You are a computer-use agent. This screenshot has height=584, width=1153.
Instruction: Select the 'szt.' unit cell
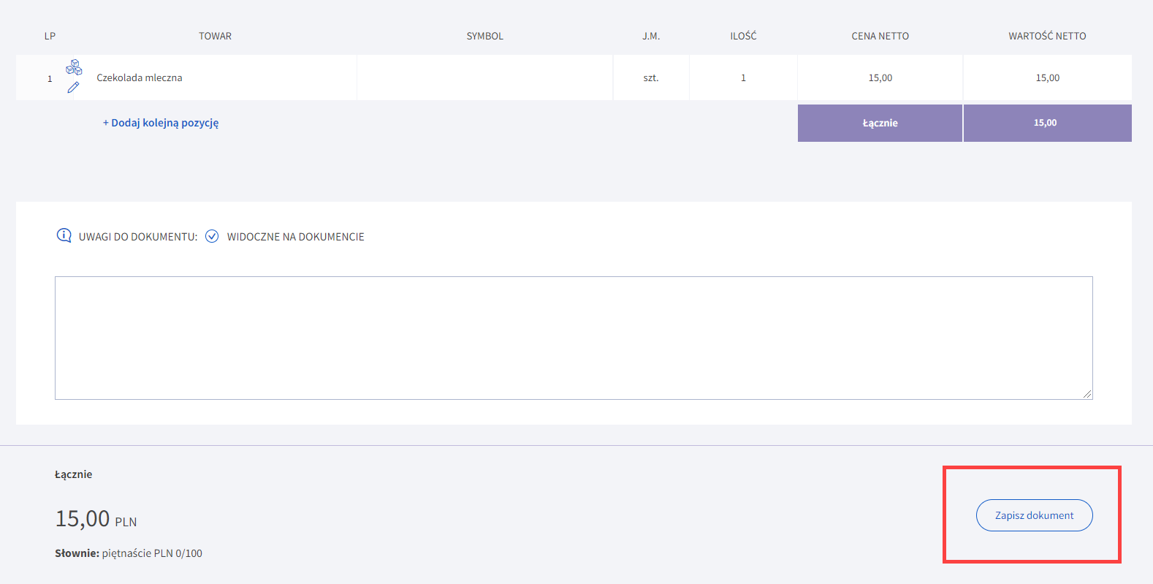[650, 77]
